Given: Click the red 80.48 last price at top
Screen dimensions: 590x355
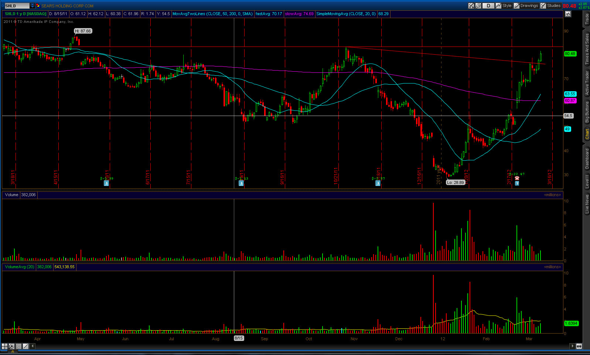Looking at the screenshot, I should [x=569, y=6].
